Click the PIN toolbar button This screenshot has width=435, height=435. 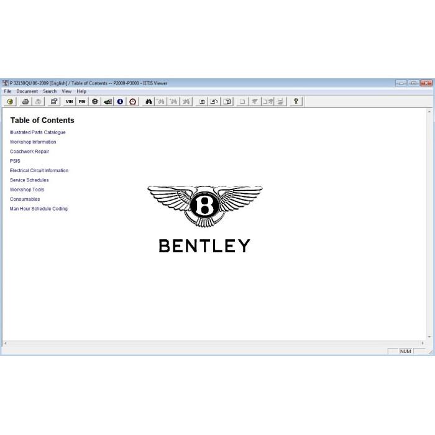point(82,101)
